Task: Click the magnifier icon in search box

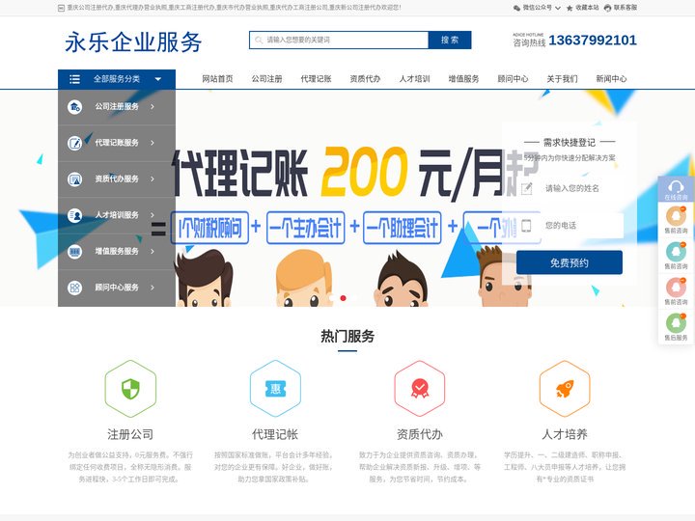Action: tap(259, 40)
